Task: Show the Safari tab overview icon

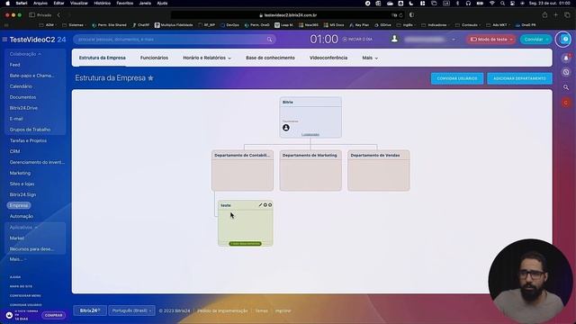Action: pos(567,15)
